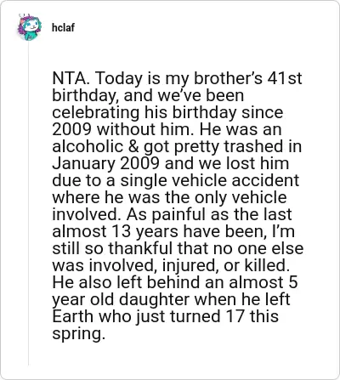Click "41st" in the comment's first line
The height and width of the screenshot is (380, 340).
pos(284,78)
